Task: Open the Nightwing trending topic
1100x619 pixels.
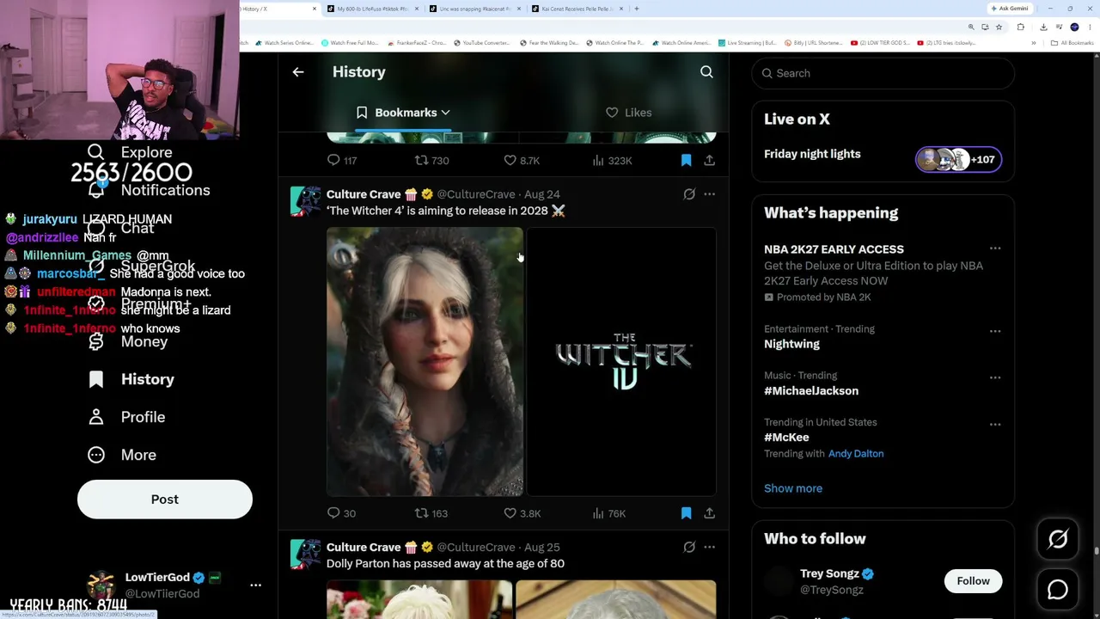Action: pos(791,344)
